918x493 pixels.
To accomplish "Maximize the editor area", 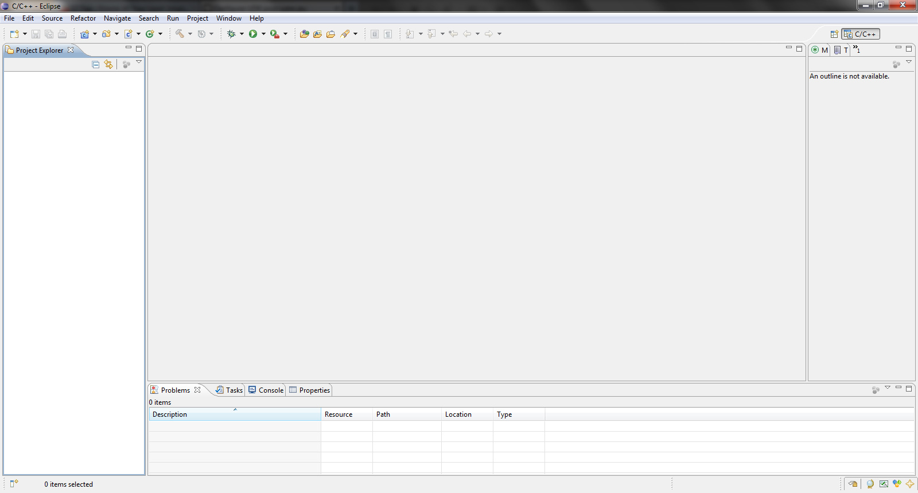I will tap(799, 49).
